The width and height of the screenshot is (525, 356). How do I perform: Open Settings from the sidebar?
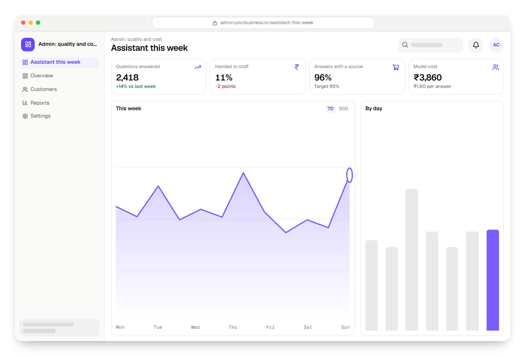[x=59, y=116]
